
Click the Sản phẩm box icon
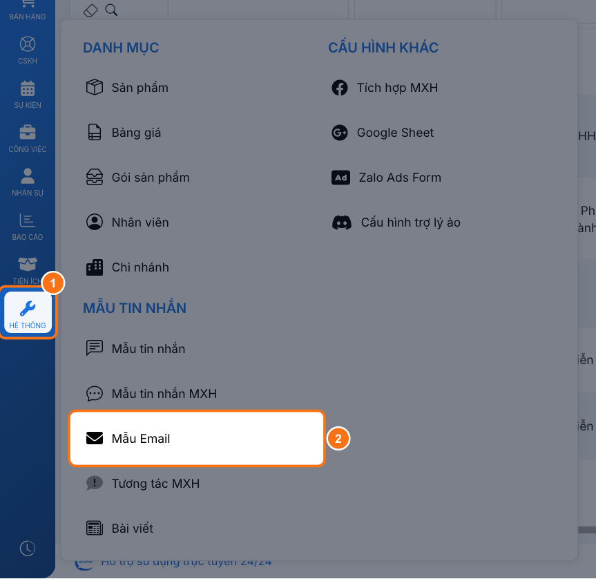tap(94, 88)
